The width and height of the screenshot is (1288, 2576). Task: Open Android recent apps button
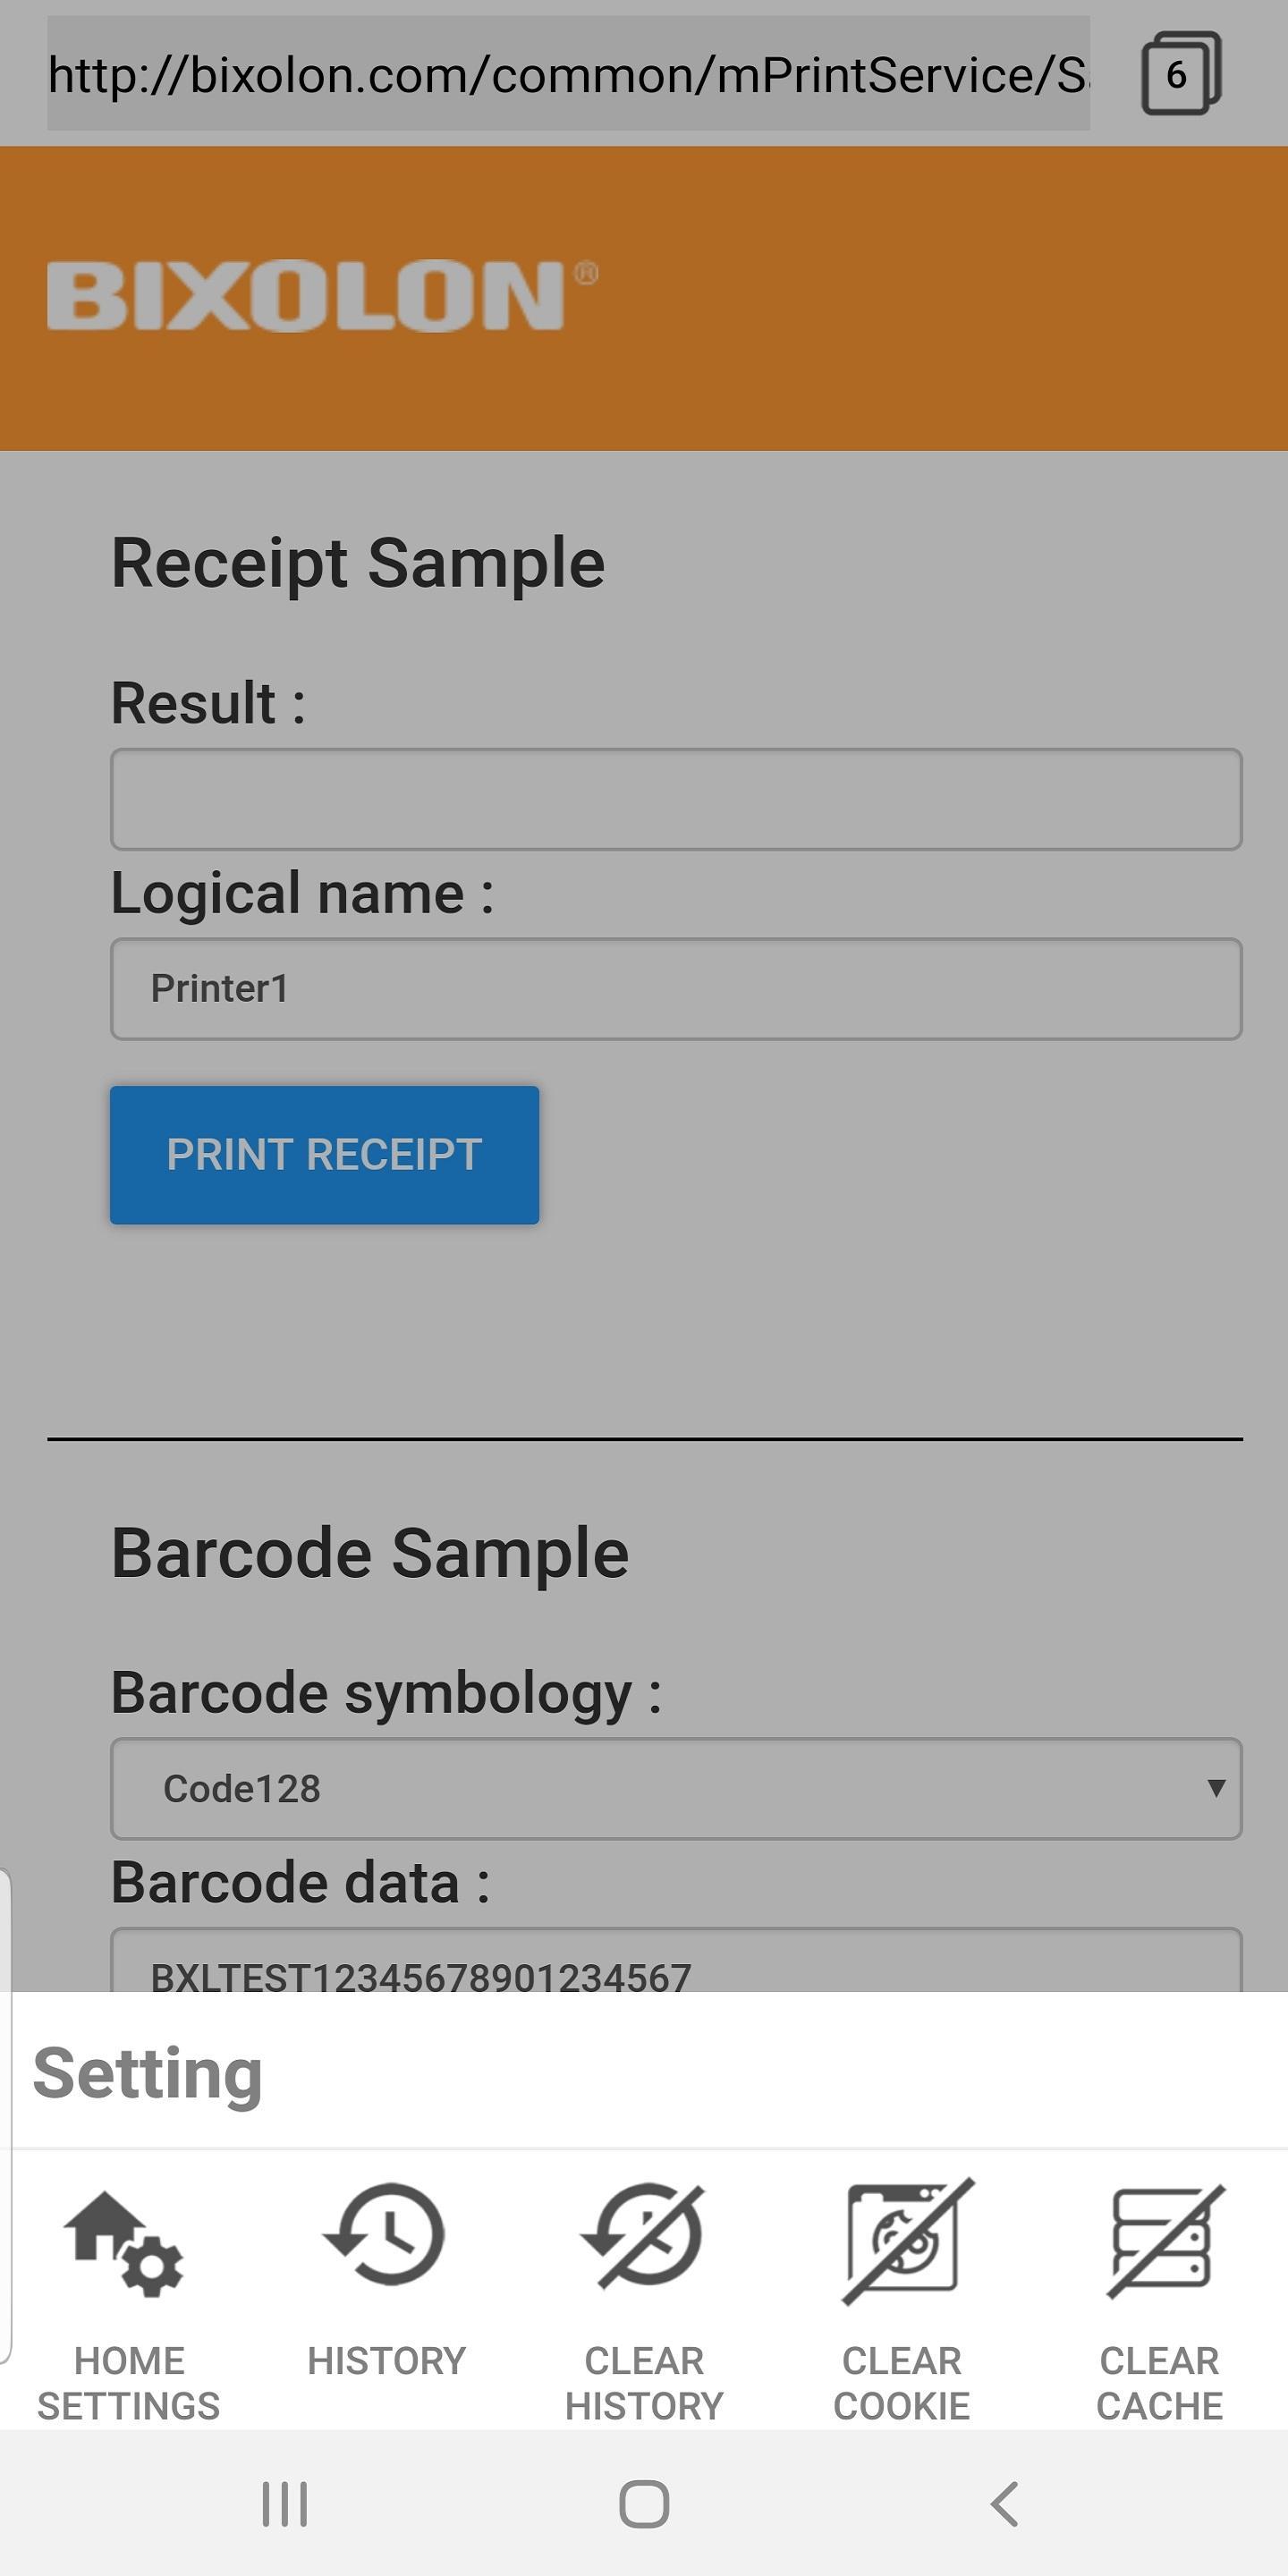(285, 2504)
